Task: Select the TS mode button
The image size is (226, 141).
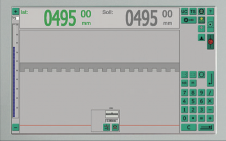Action: tap(193, 12)
